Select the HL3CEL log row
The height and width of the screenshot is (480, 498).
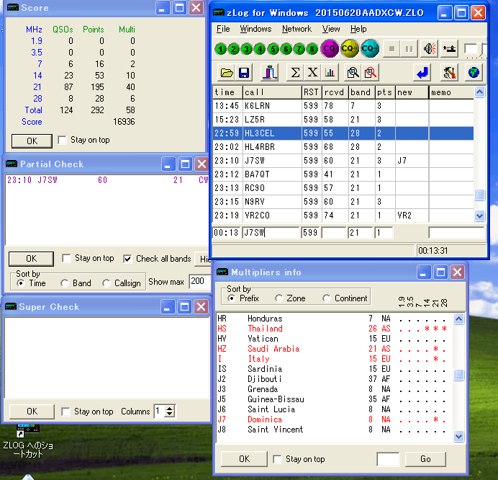point(343,133)
